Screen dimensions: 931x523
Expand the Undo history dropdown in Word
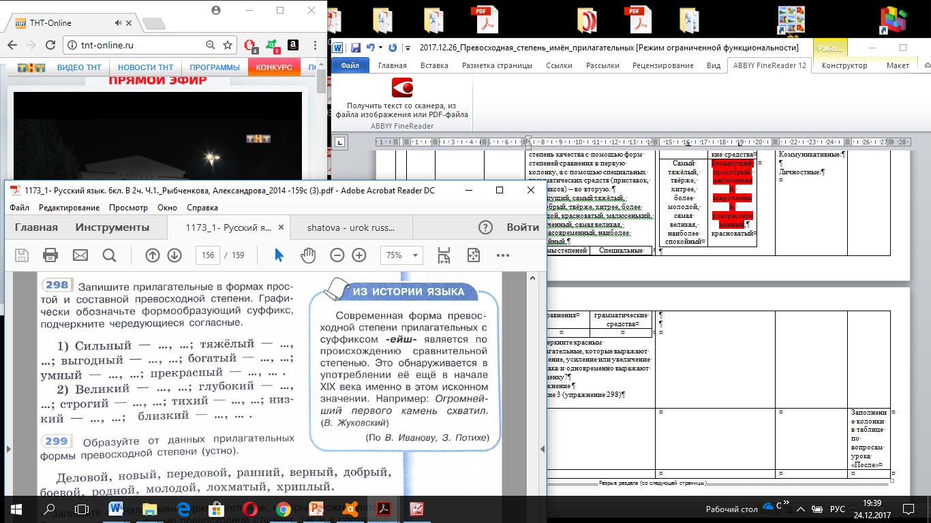(380, 48)
